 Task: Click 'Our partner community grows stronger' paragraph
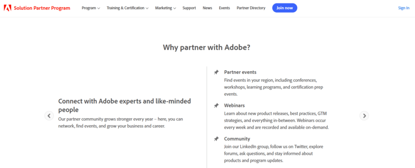point(121,123)
